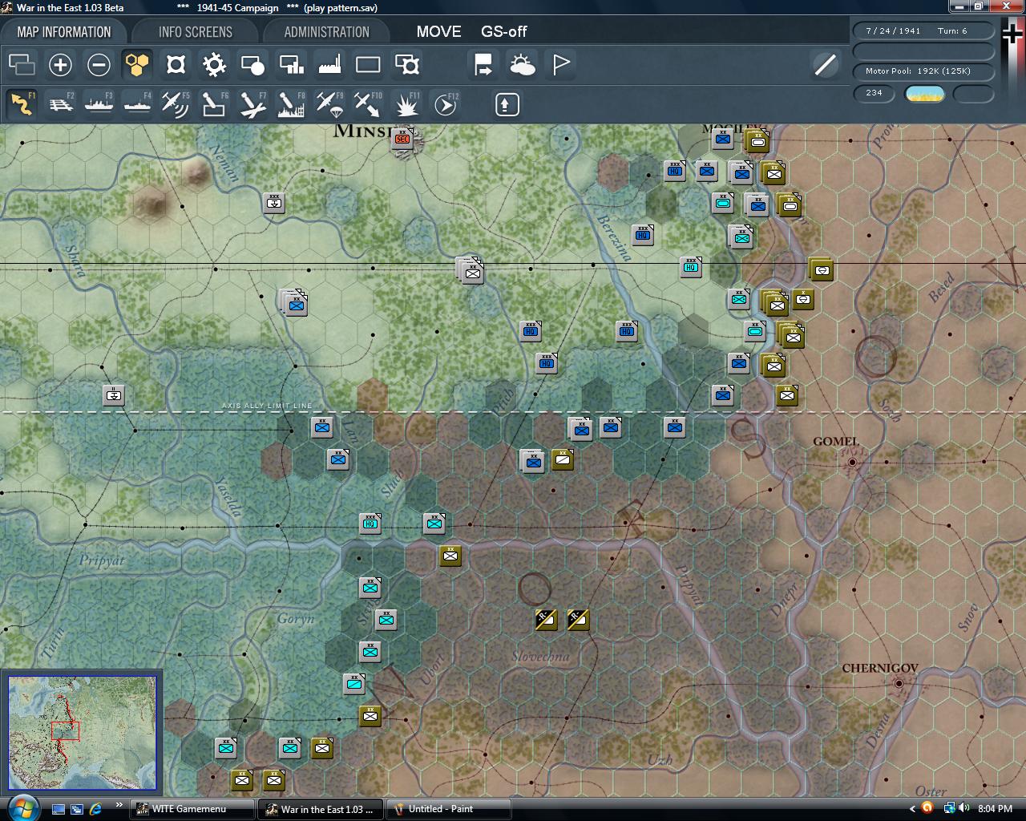Select F1 move mode icon

click(22, 105)
